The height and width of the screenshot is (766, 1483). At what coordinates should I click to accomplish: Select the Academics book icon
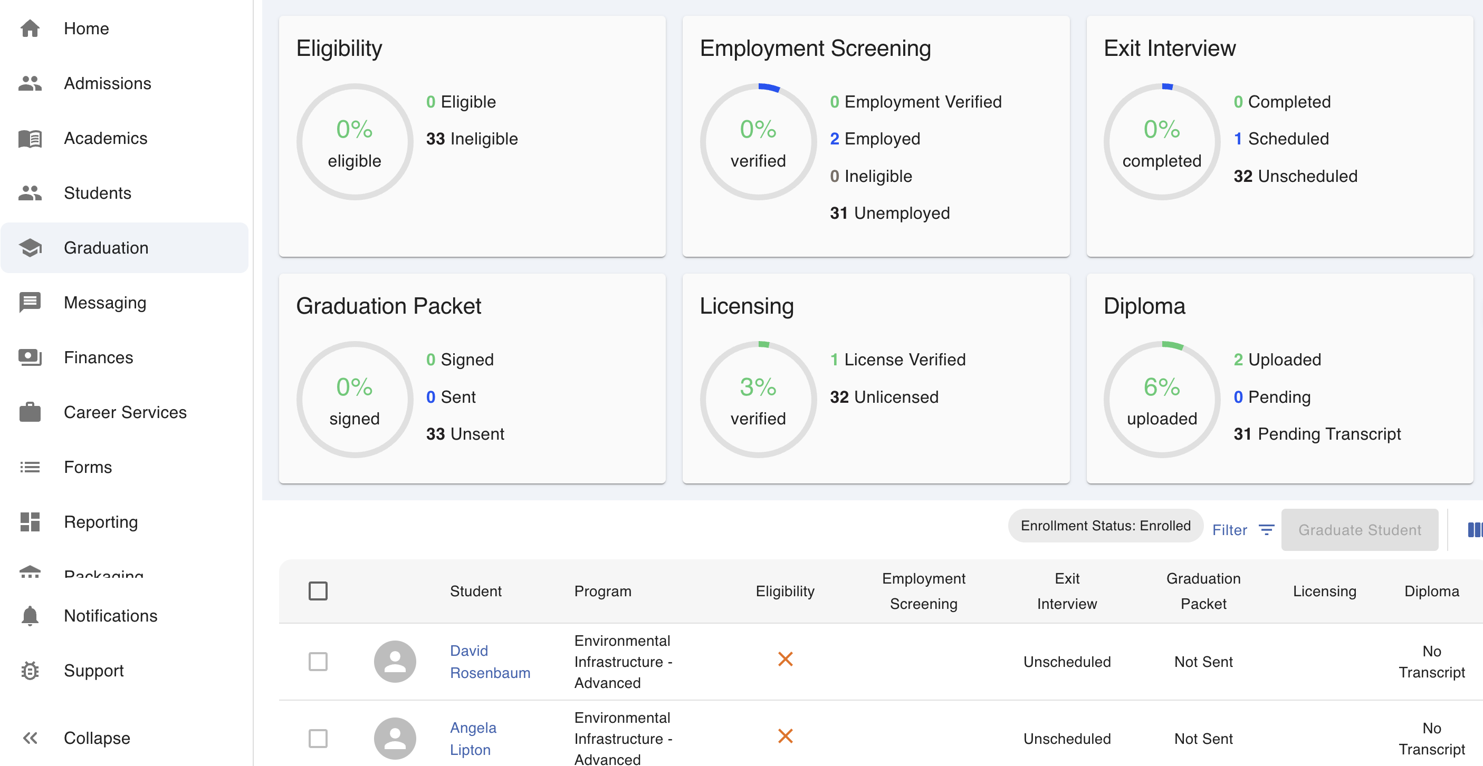tap(30, 138)
